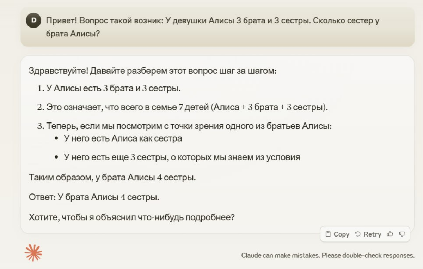Regenerate the answer with the Retry button

368,234
